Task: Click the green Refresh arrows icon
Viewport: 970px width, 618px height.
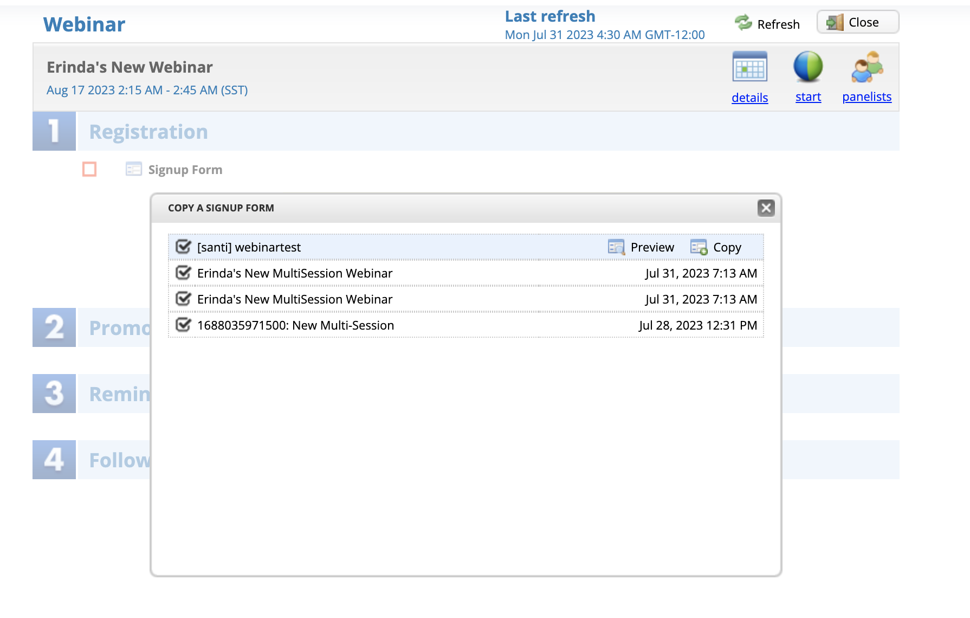Action: tap(743, 23)
